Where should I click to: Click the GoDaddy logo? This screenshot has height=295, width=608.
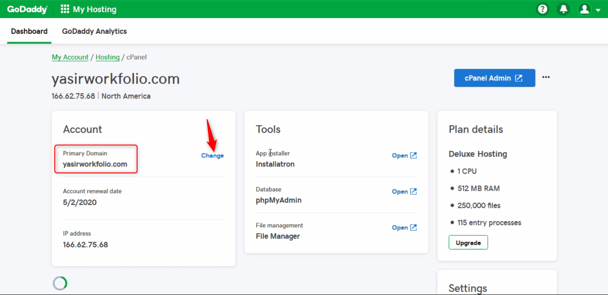click(x=27, y=9)
